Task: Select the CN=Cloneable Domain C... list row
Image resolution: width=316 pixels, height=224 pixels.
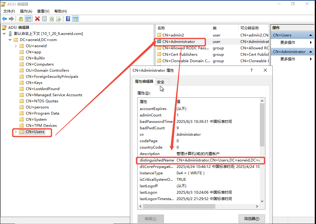Action: click(x=213, y=61)
